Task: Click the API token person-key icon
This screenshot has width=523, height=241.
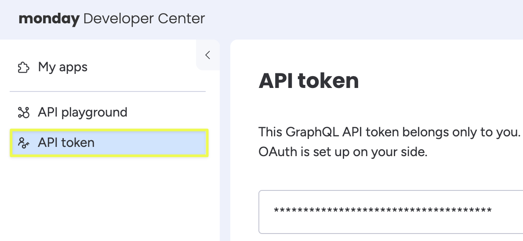Action: click(x=23, y=143)
